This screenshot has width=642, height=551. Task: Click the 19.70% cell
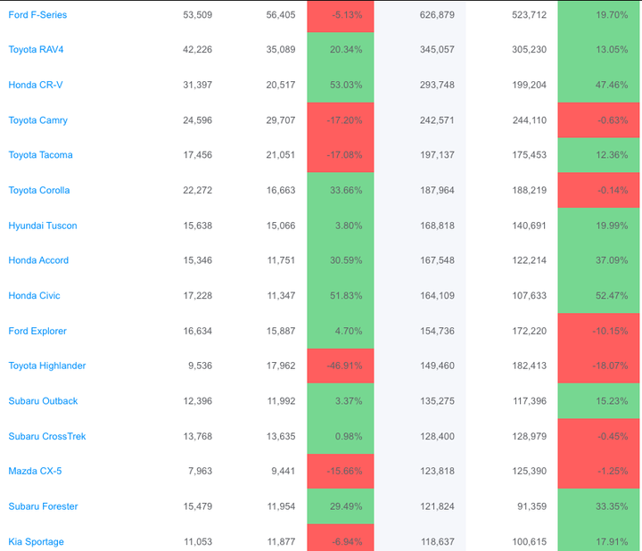pyautogui.click(x=598, y=16)
